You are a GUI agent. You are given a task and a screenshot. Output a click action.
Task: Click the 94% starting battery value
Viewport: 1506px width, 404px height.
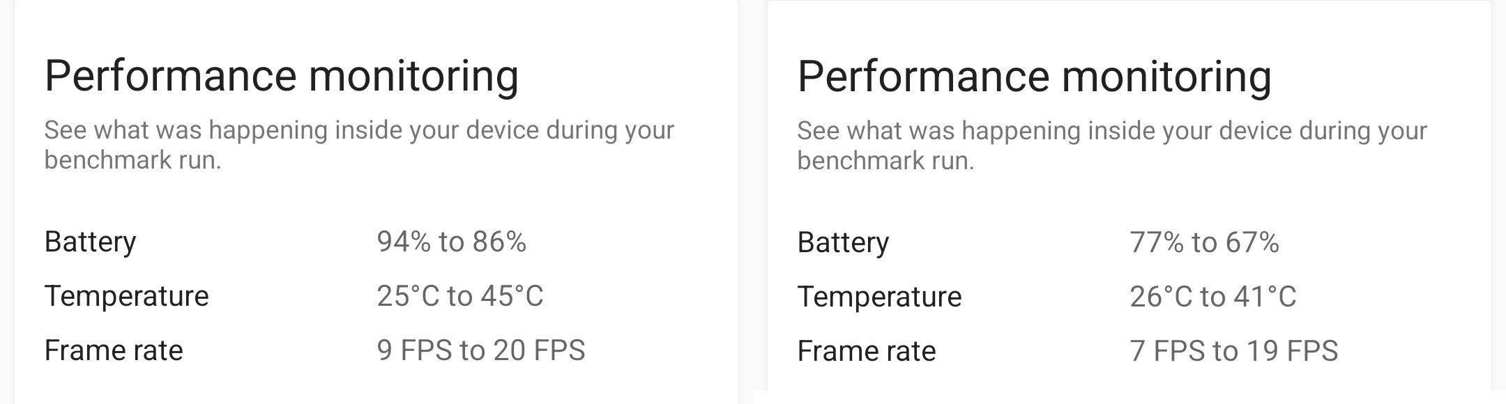pyautogui.click(x=404, y=242)
